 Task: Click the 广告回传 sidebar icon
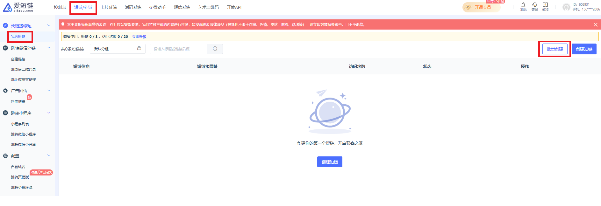tap(5, 91)
